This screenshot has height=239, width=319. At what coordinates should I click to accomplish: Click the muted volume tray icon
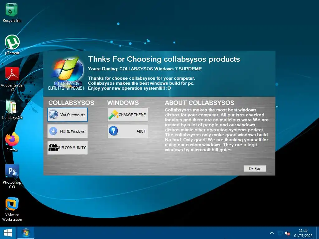(x=288, y=233)
